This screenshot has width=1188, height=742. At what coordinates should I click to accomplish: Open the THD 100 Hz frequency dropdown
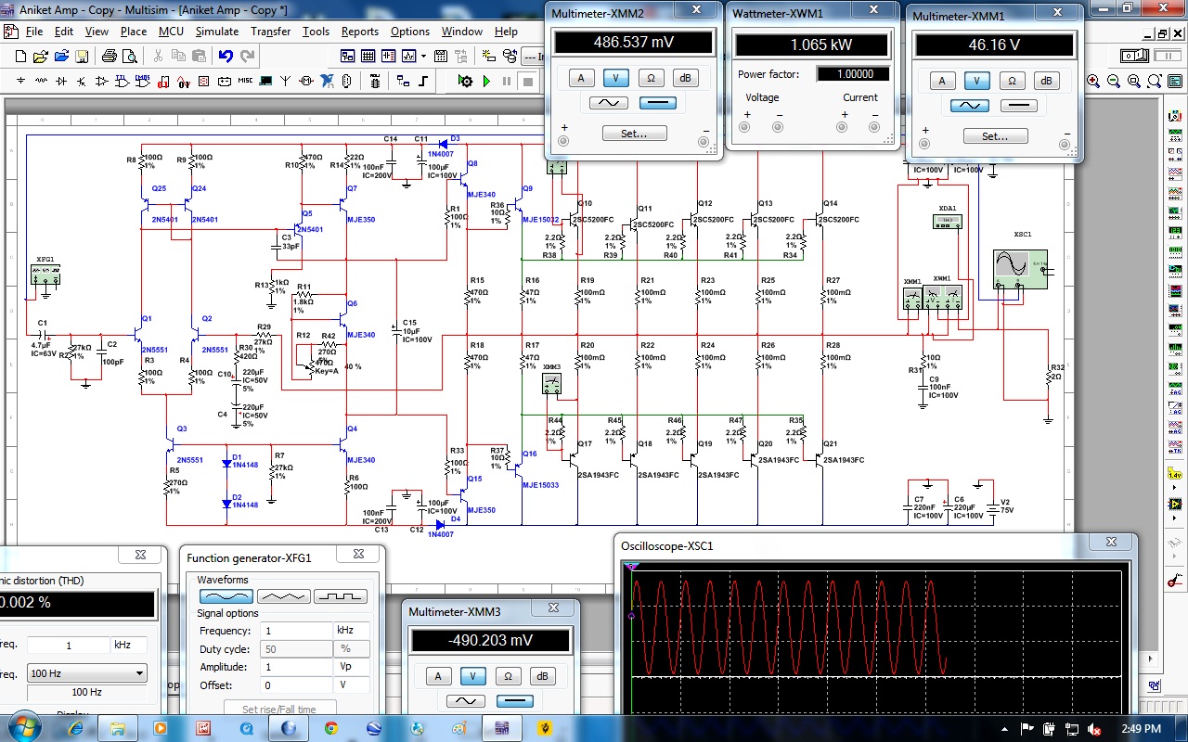(x=86, y=673)
